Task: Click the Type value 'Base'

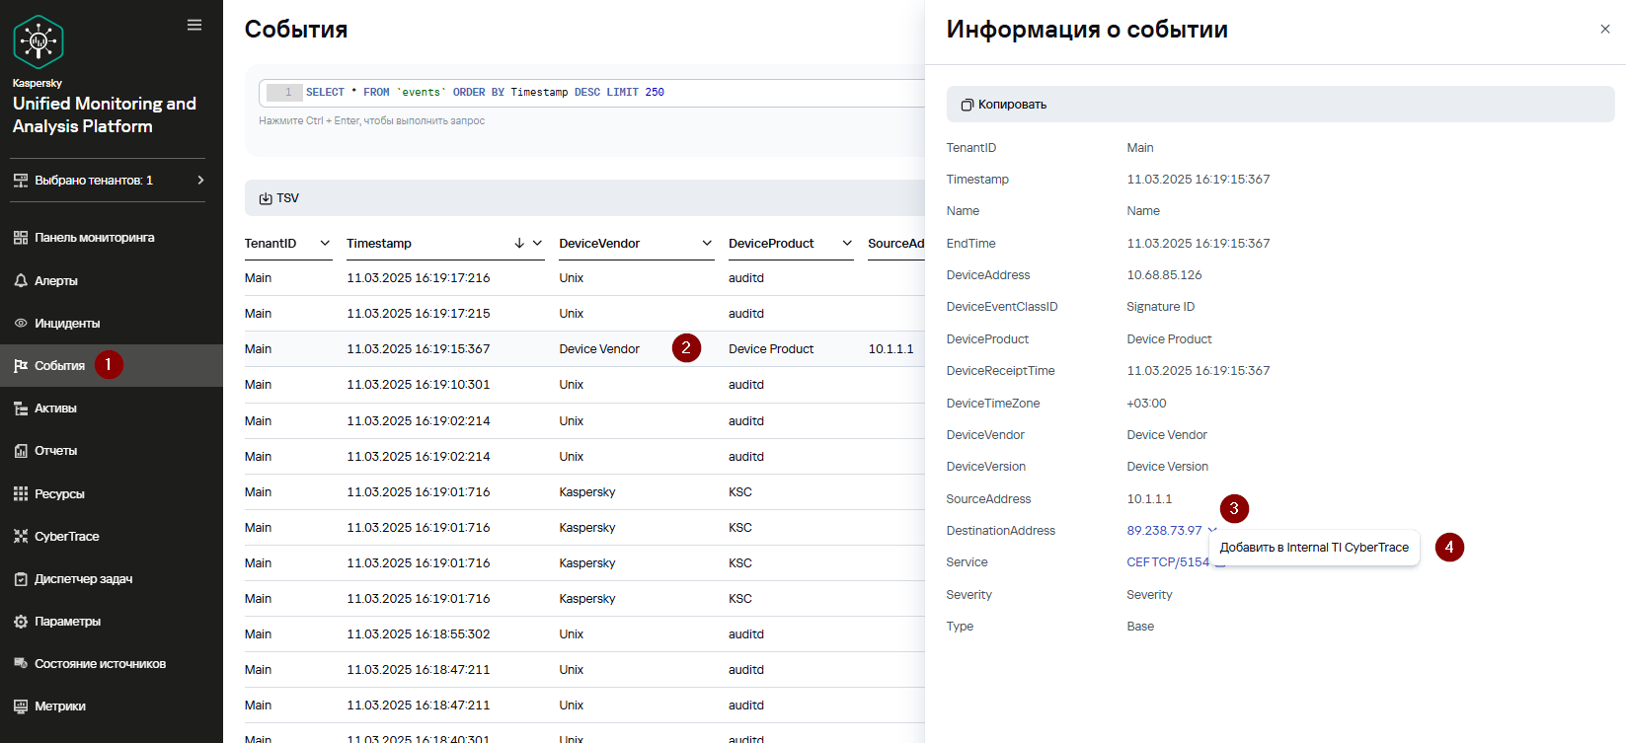Action: click(x=1140, y=627)
